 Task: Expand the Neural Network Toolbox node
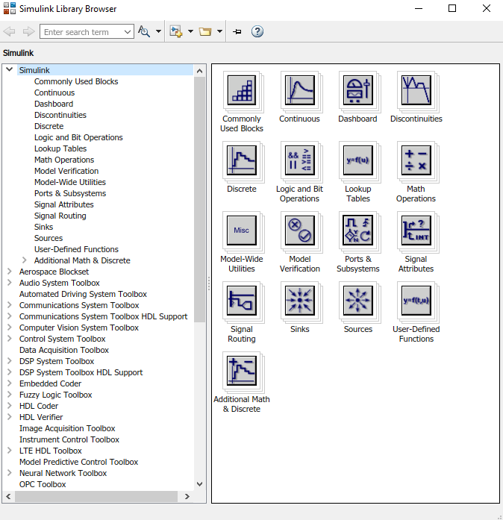click(x=10, y=473)
